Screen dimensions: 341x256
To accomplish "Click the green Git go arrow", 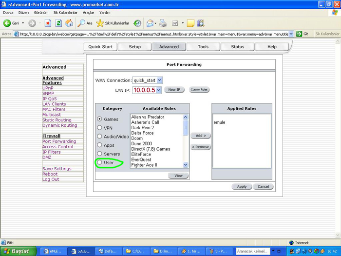I will coord(299,34).
